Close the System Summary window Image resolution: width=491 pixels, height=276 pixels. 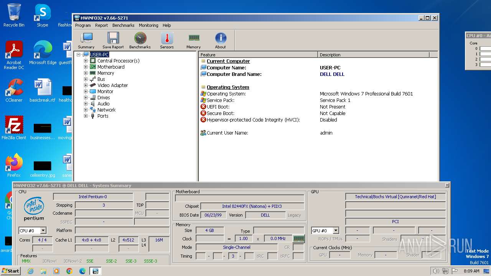(447, 185)
